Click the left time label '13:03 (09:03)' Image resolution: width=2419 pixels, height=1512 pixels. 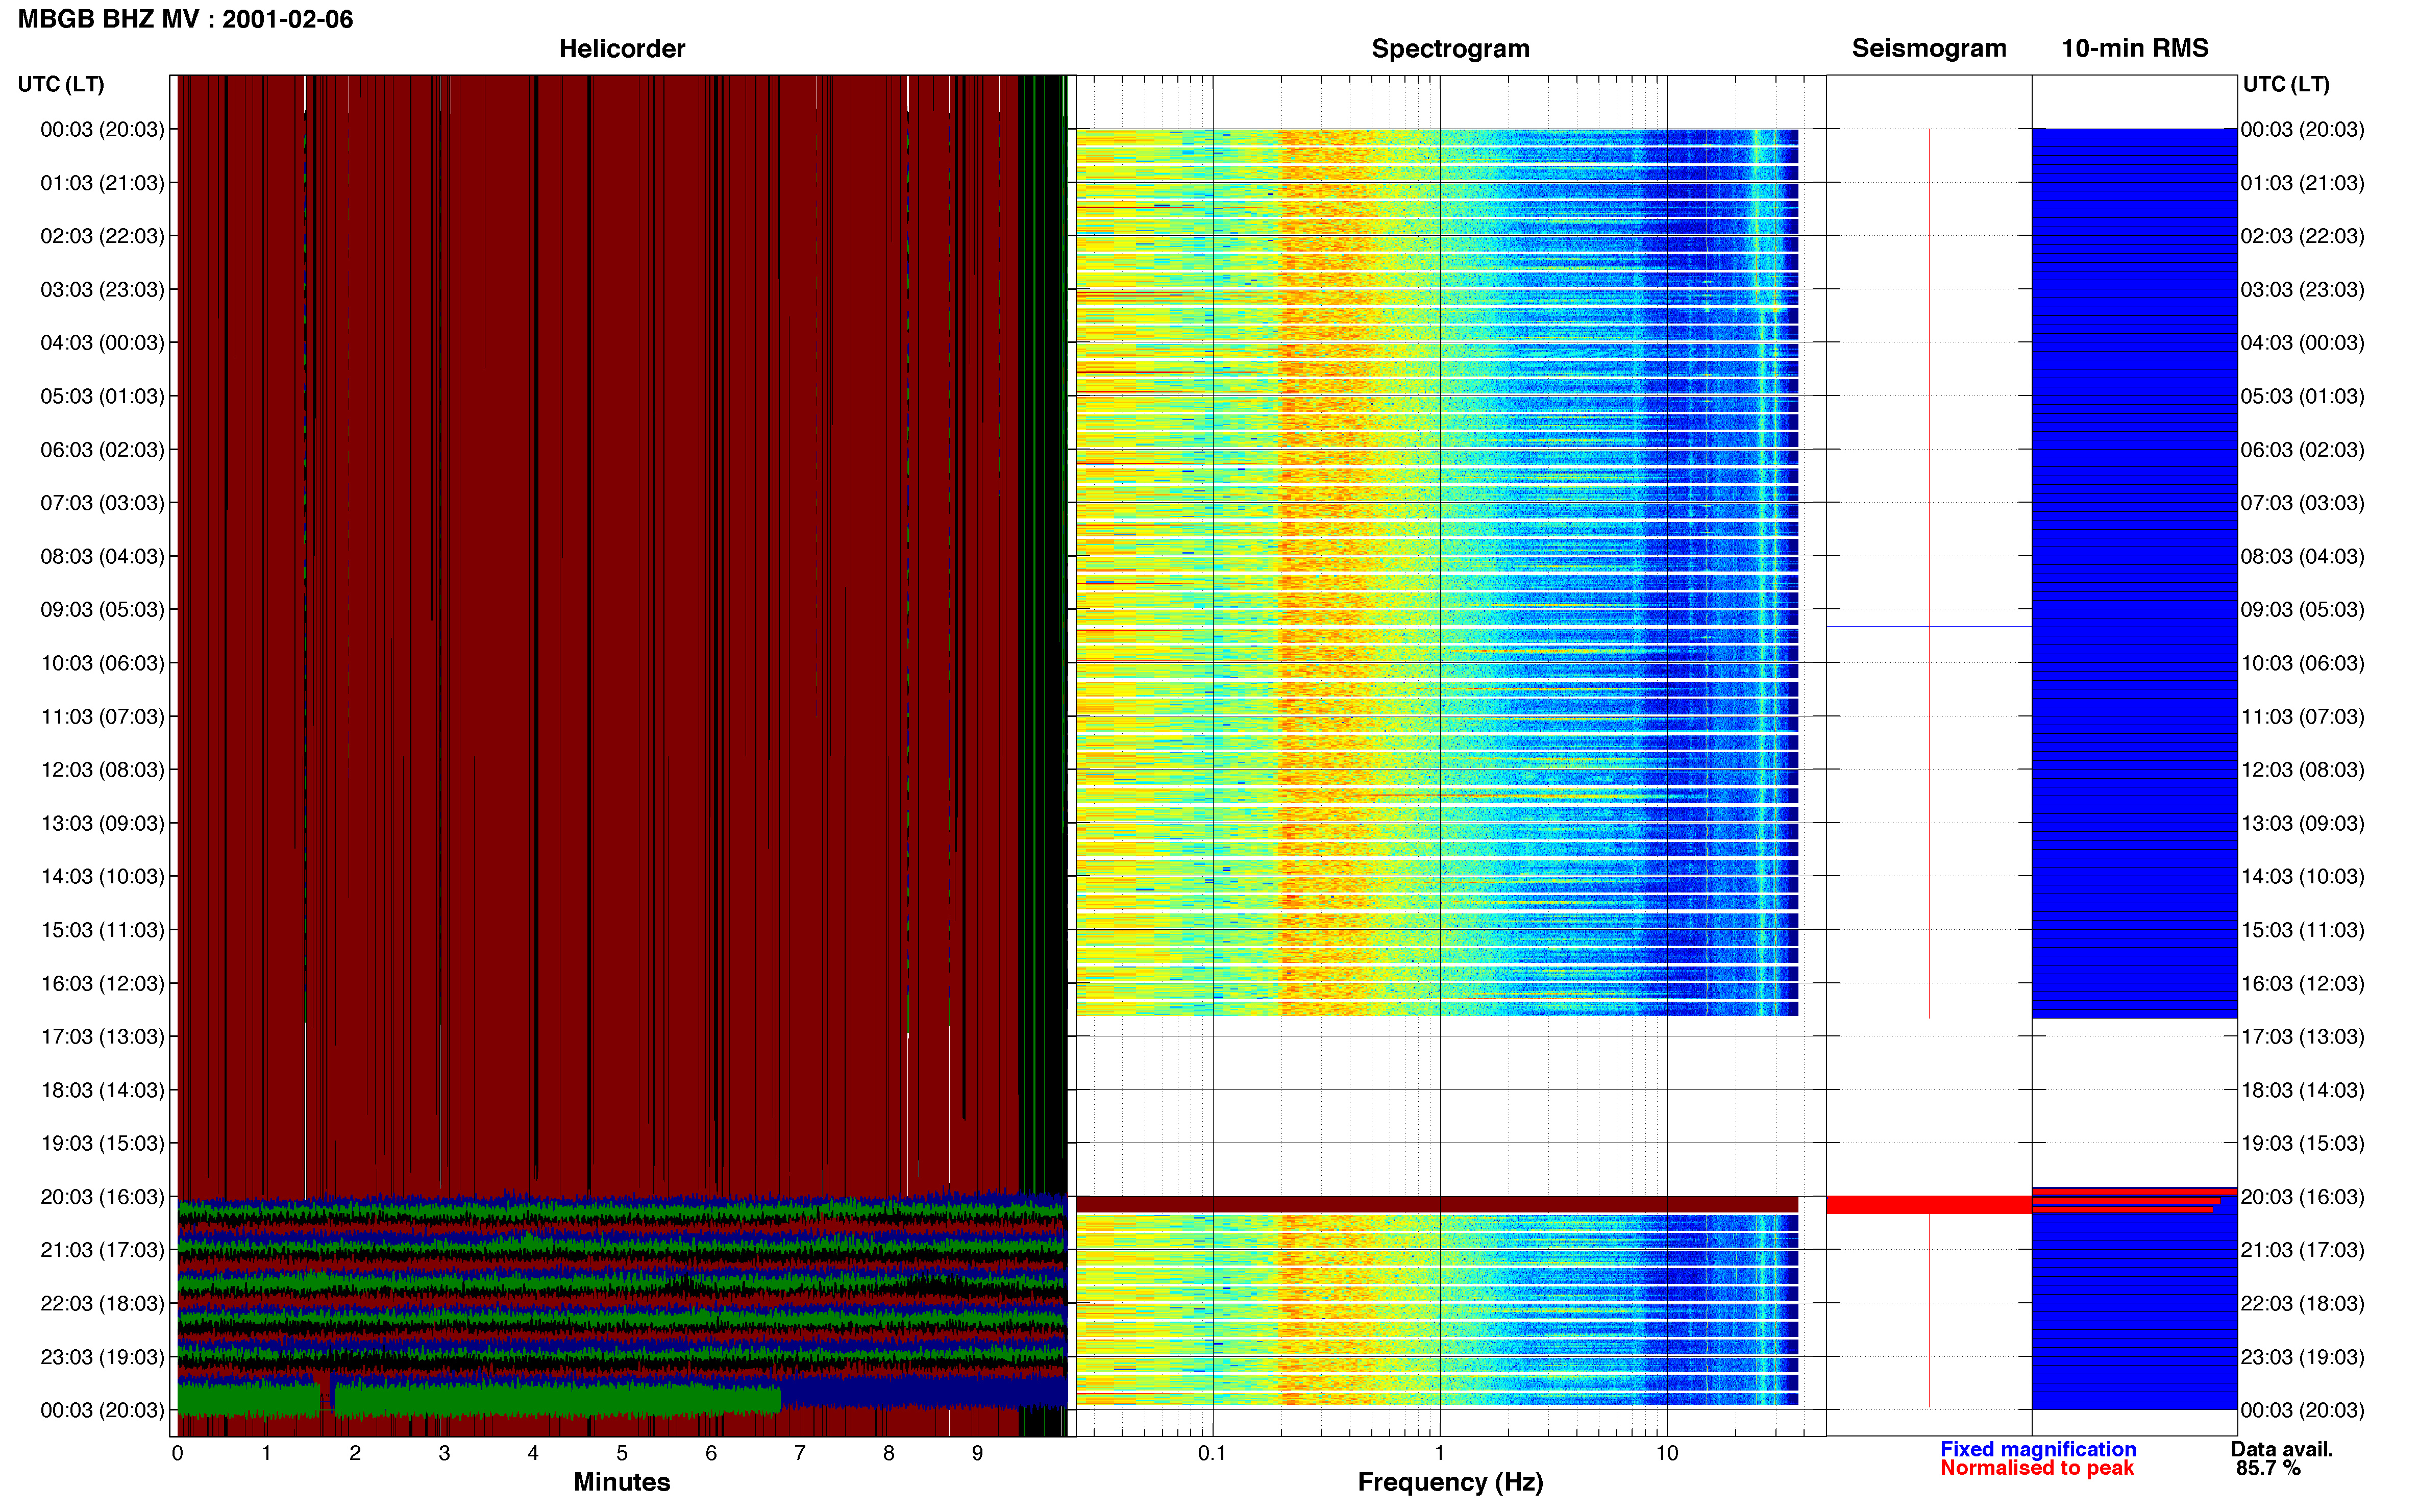(x=102, y=823)
